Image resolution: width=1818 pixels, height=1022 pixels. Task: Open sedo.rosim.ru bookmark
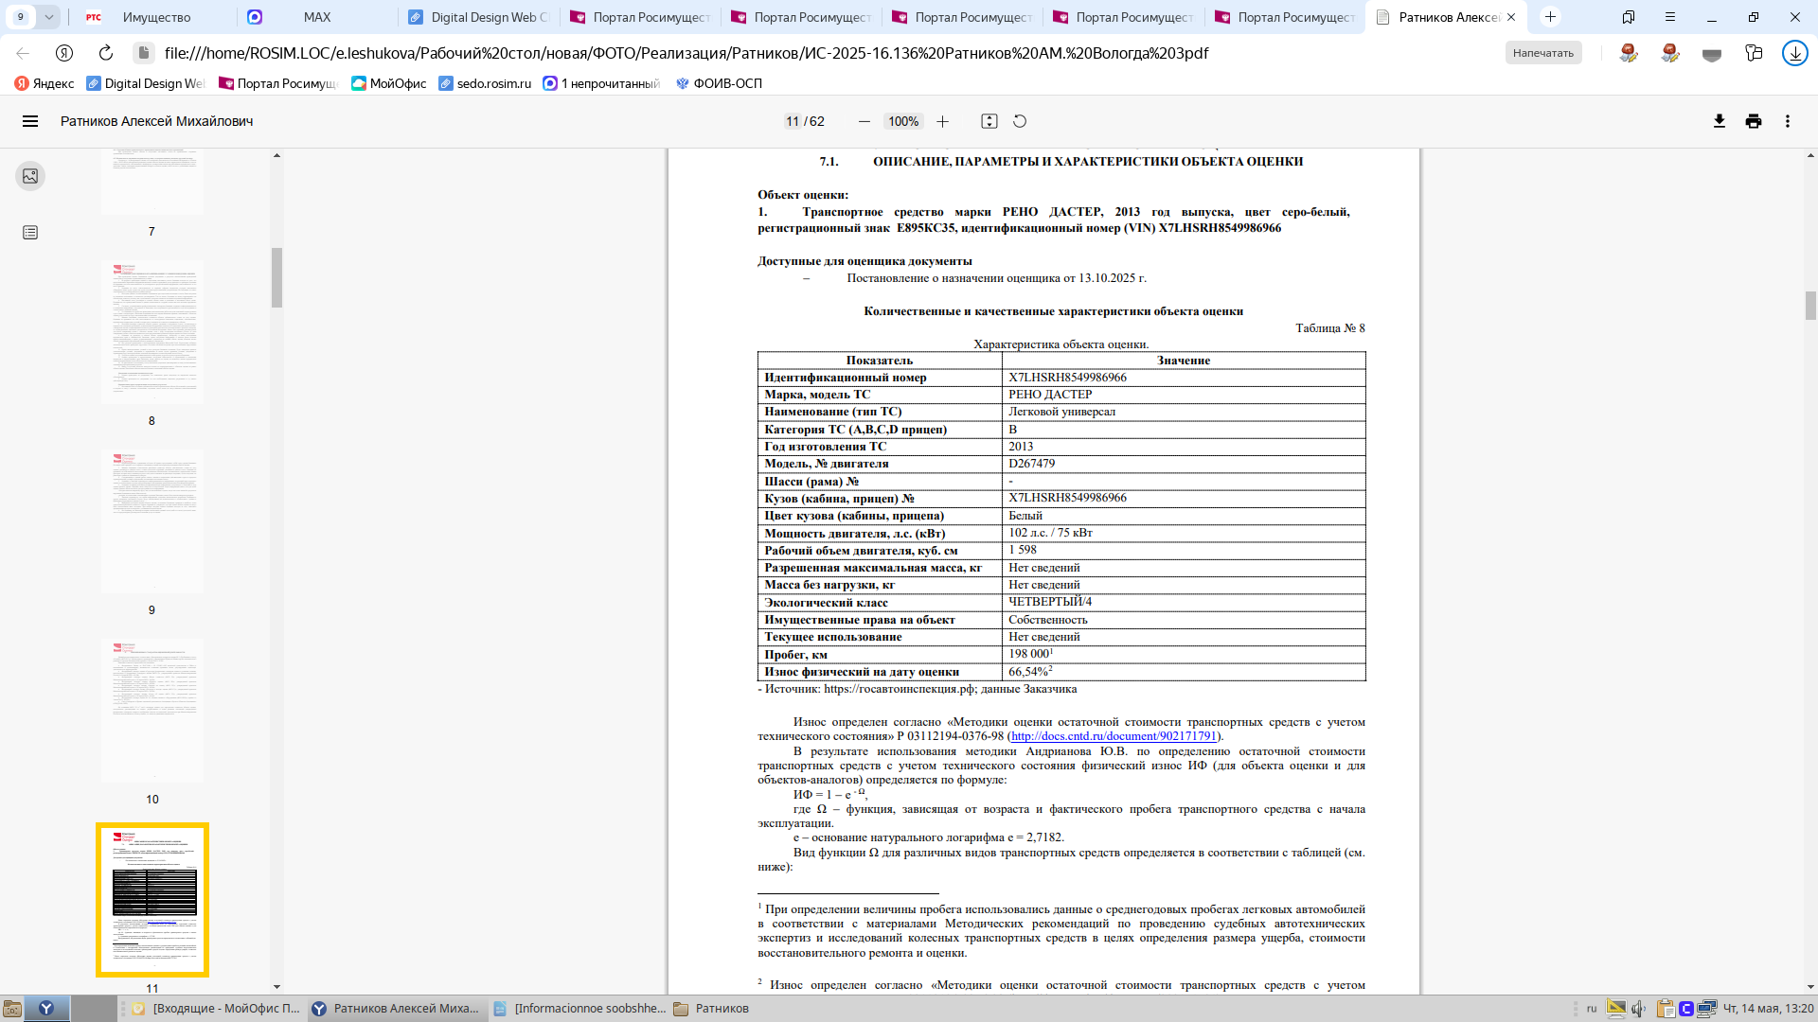pos(485,83)
